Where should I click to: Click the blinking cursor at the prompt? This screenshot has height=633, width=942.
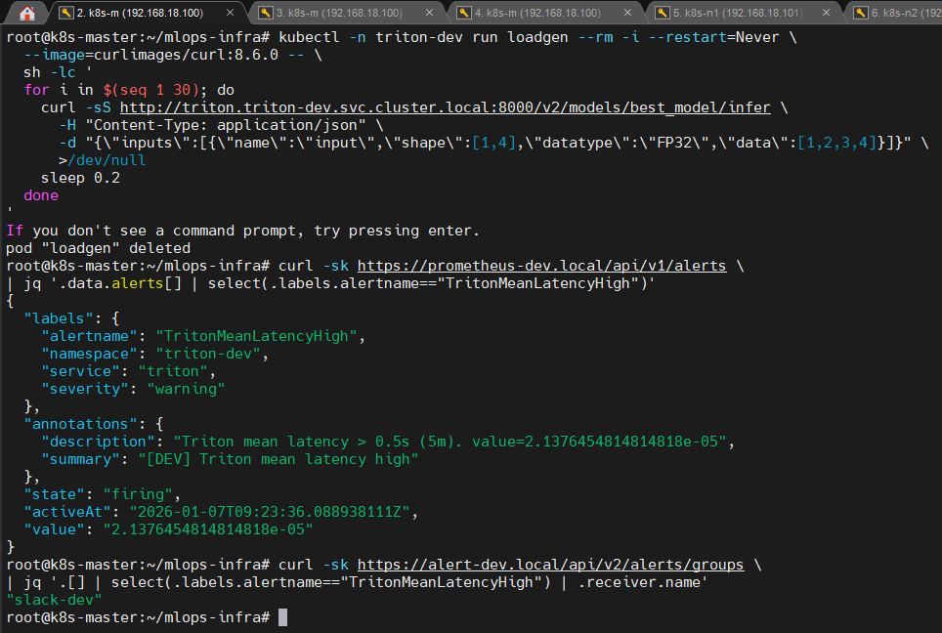(282, 616)
